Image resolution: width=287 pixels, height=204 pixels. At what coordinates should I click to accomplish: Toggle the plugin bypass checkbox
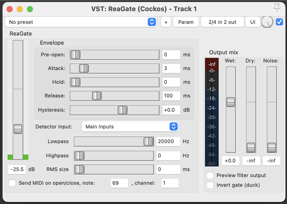[x=279, y=22]
